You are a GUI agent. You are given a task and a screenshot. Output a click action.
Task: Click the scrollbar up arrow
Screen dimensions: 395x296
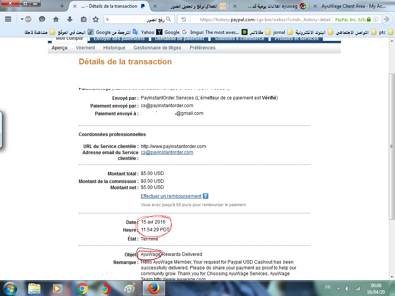click(392, 40)
